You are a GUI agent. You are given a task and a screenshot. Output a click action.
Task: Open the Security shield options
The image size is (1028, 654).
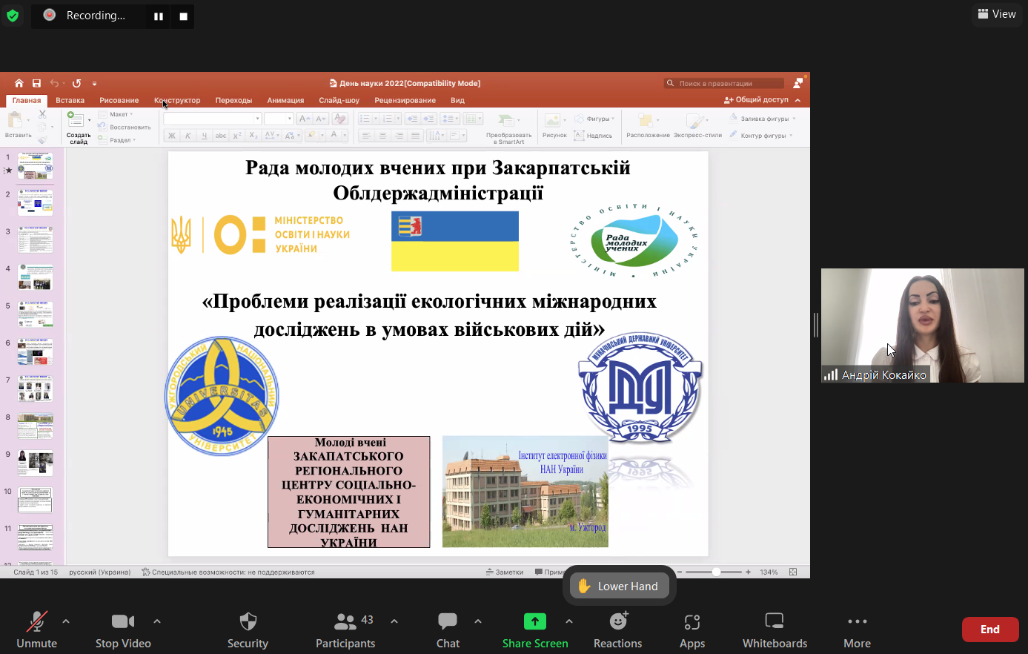tap(248, 630)
